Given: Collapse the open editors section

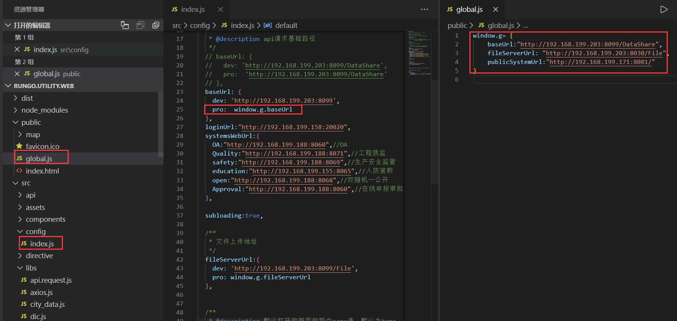Looking at the screenshot, I should (8, 25).
